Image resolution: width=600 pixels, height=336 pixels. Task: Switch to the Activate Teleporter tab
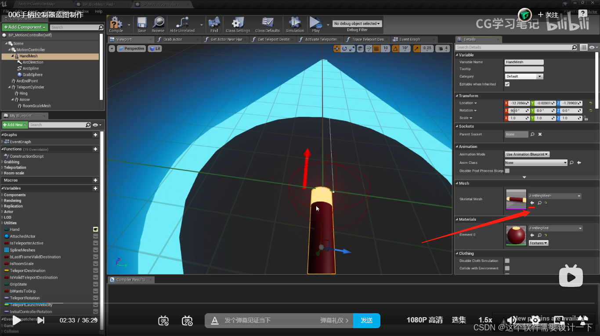pyautogui.click(x=321, y=39)
